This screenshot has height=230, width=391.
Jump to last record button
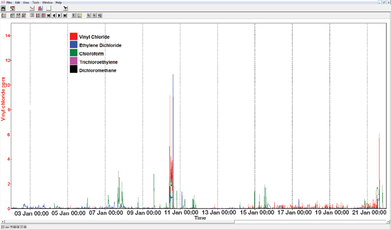(x=65, y=16)
